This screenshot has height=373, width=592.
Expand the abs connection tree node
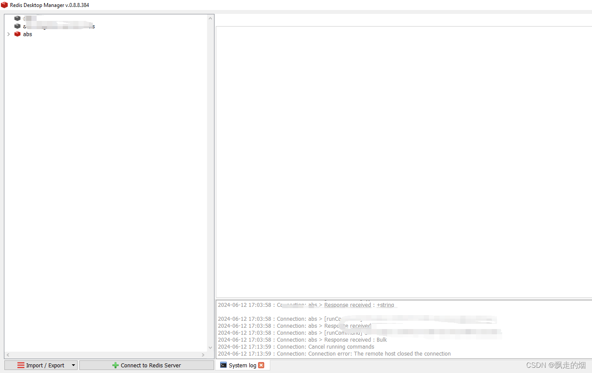point(8,34)
